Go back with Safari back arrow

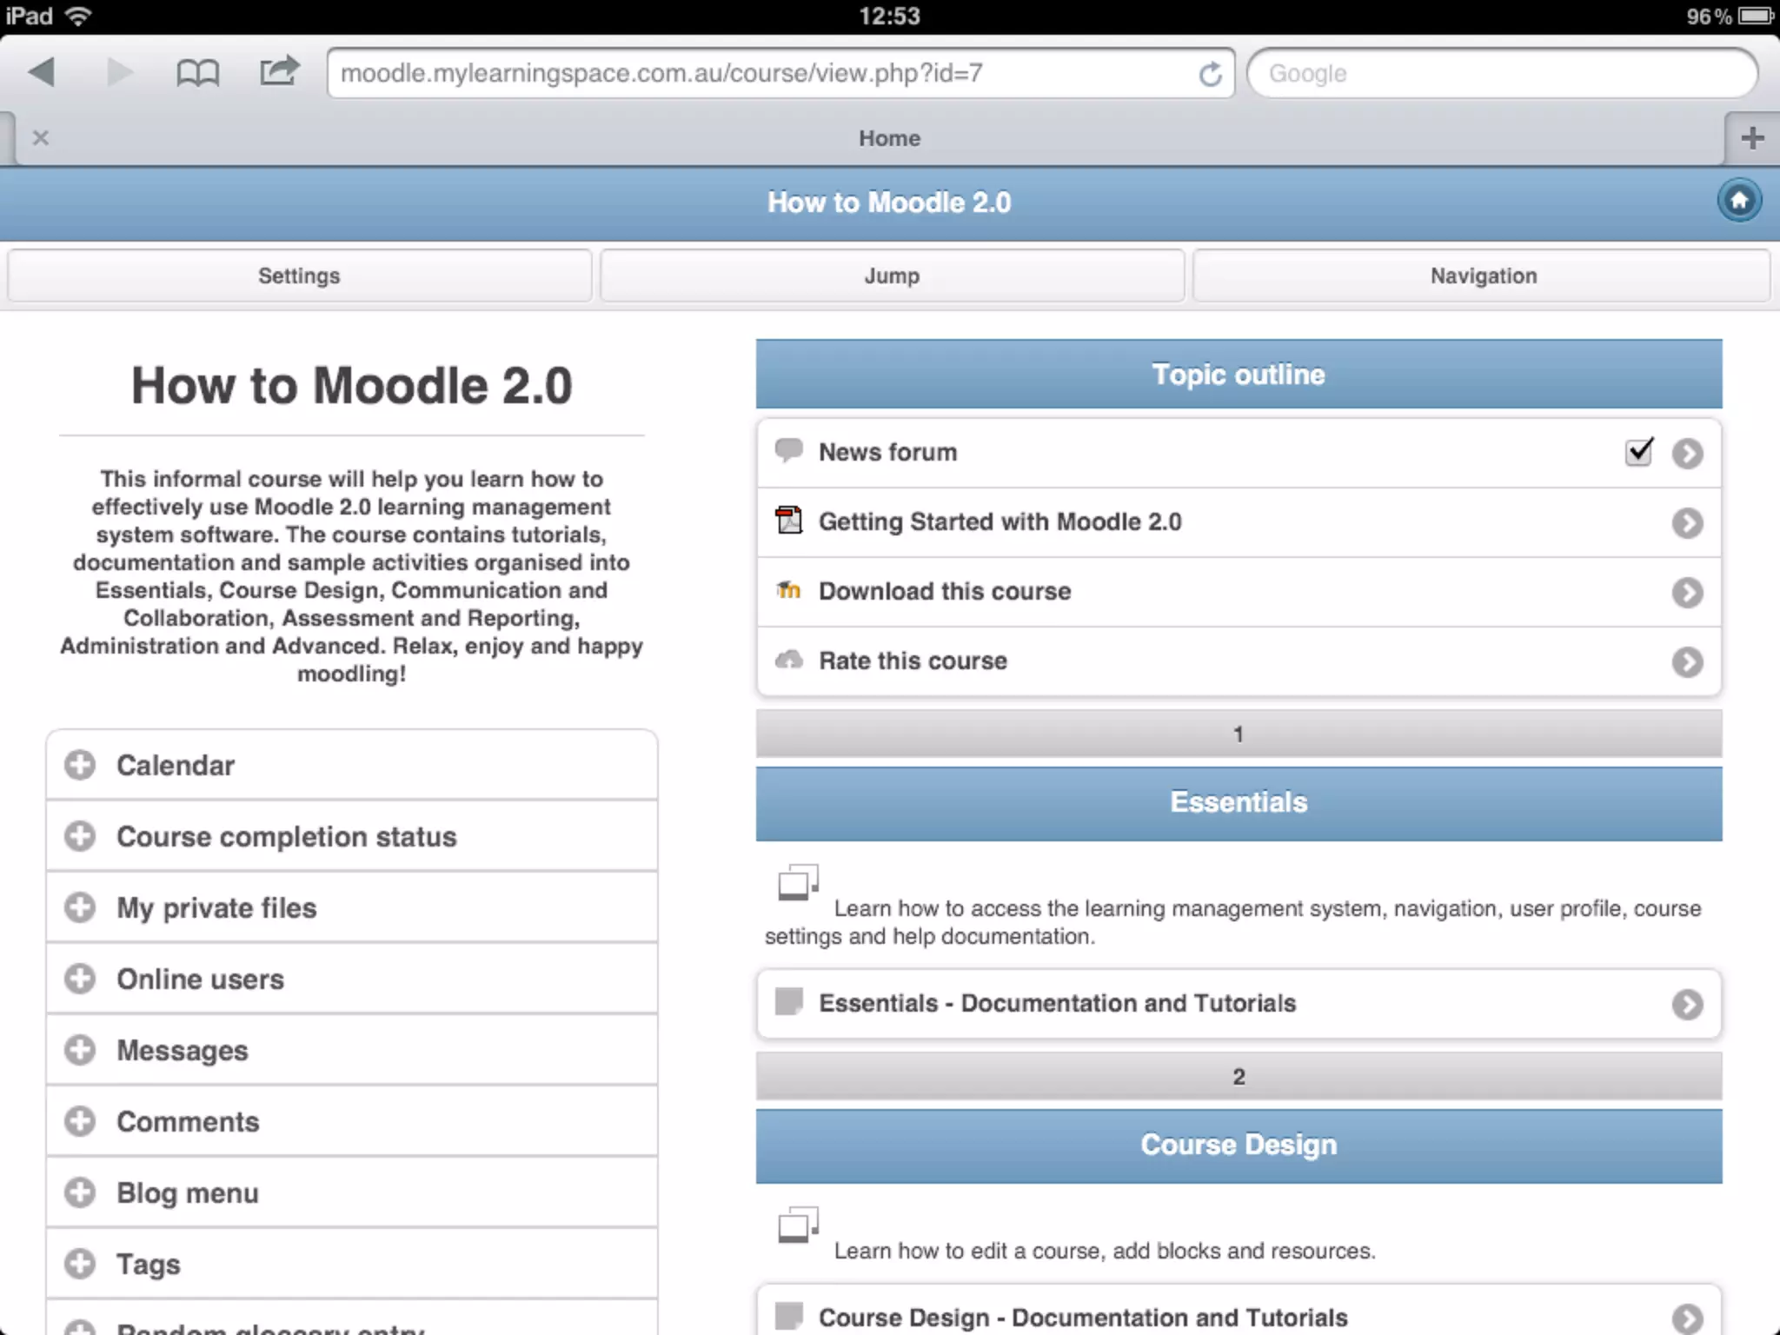[x=42, y=72]
